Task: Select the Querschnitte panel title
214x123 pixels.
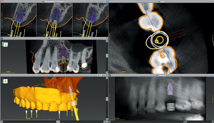Action: point(54,2)
